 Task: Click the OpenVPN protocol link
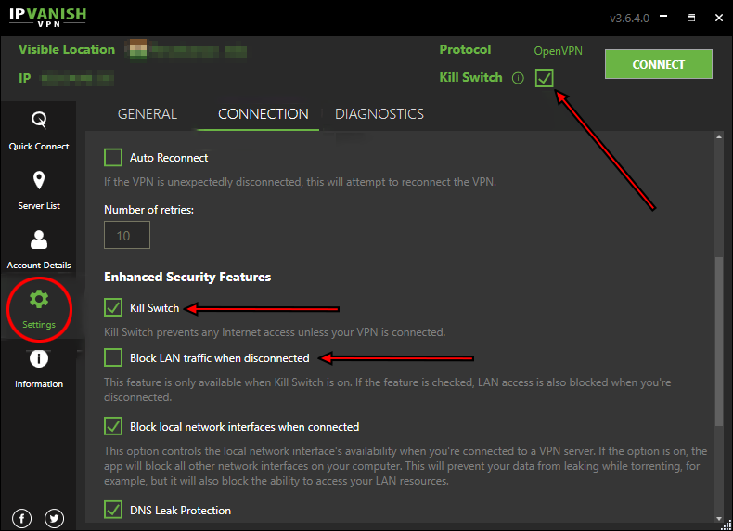pyautogui.click(x=558, y=51)
